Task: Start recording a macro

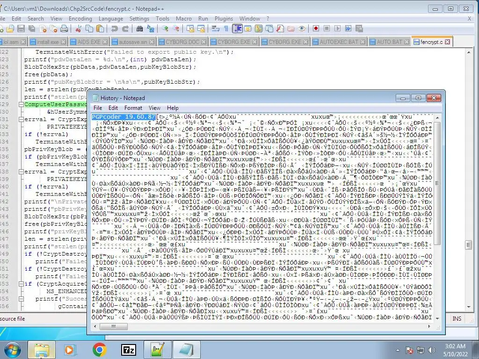Action: pyautogui.click(x=316, y=29)
